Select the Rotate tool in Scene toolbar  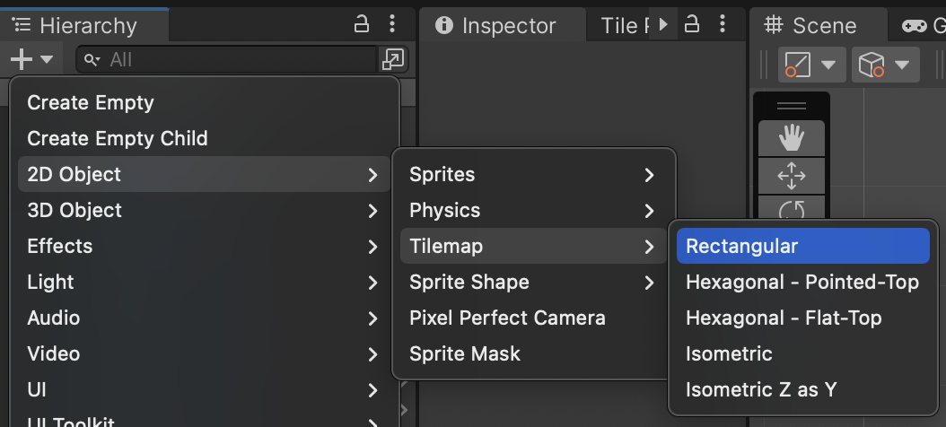(791, 210)
